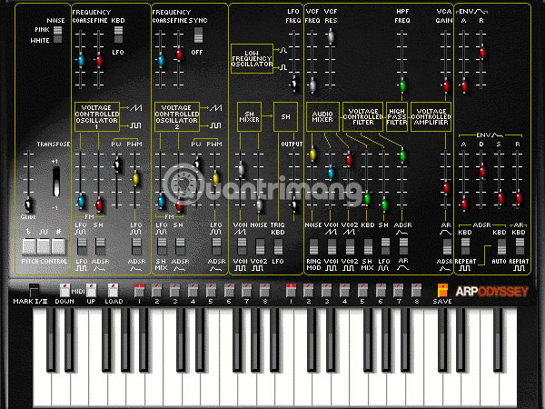Select preset 8 in the left preset bank

tap(264, 290)
